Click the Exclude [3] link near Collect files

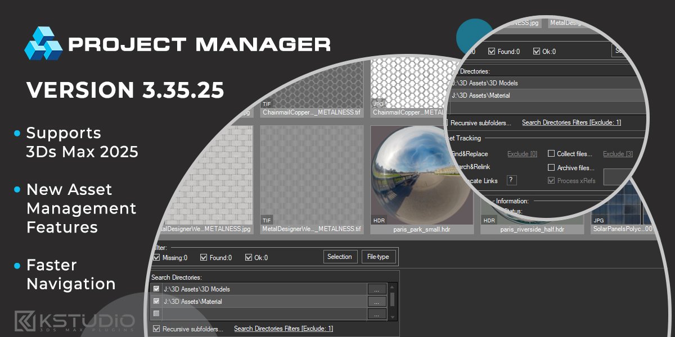618,154
